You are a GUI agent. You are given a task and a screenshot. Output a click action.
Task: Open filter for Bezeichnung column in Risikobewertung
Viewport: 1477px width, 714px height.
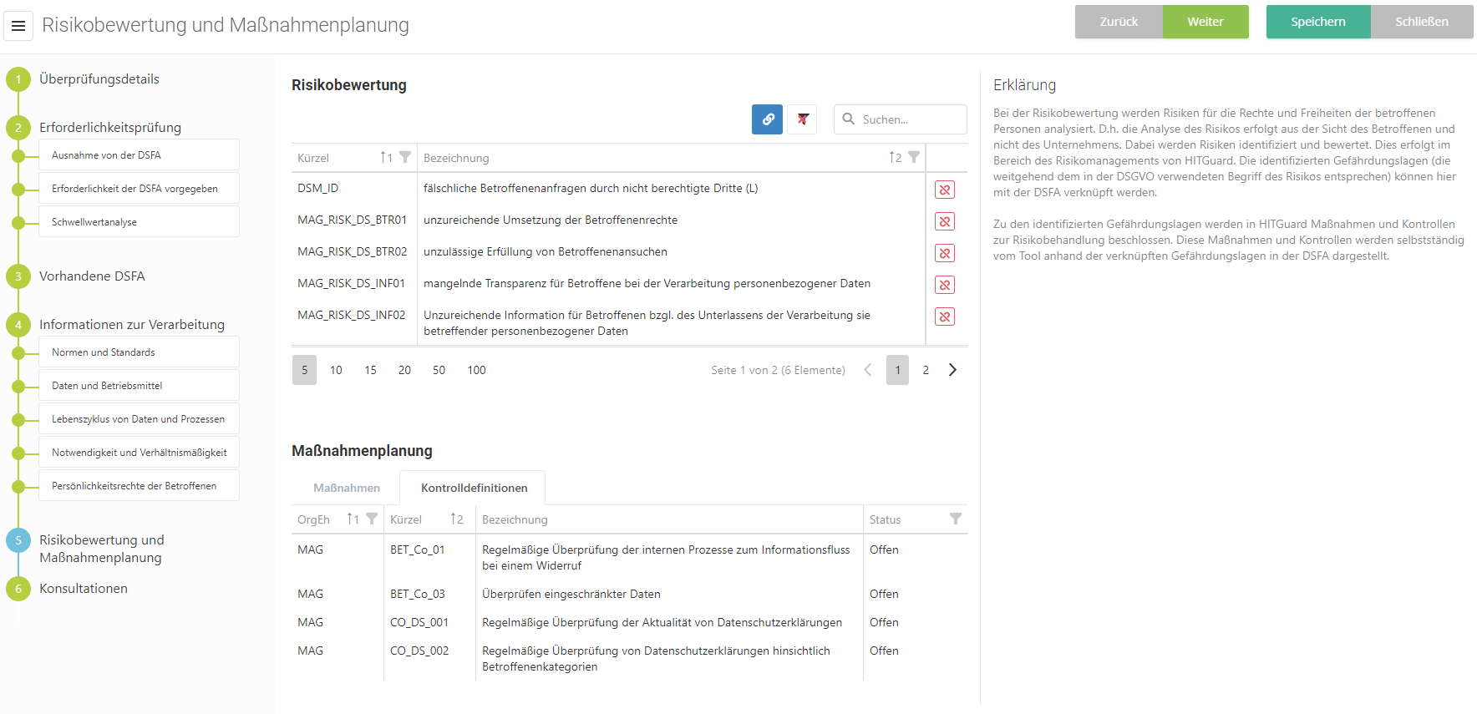tap(914, 157)
